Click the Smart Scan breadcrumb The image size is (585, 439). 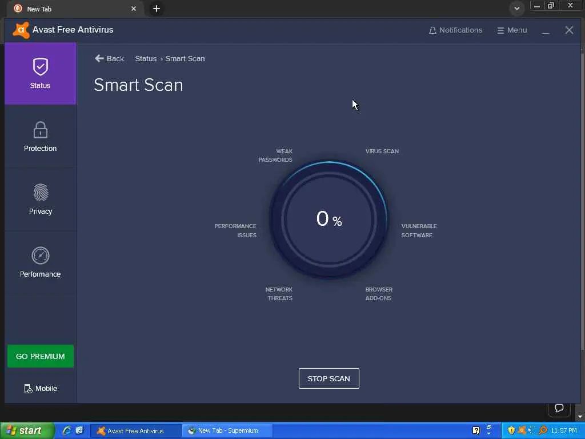point(185,59)
